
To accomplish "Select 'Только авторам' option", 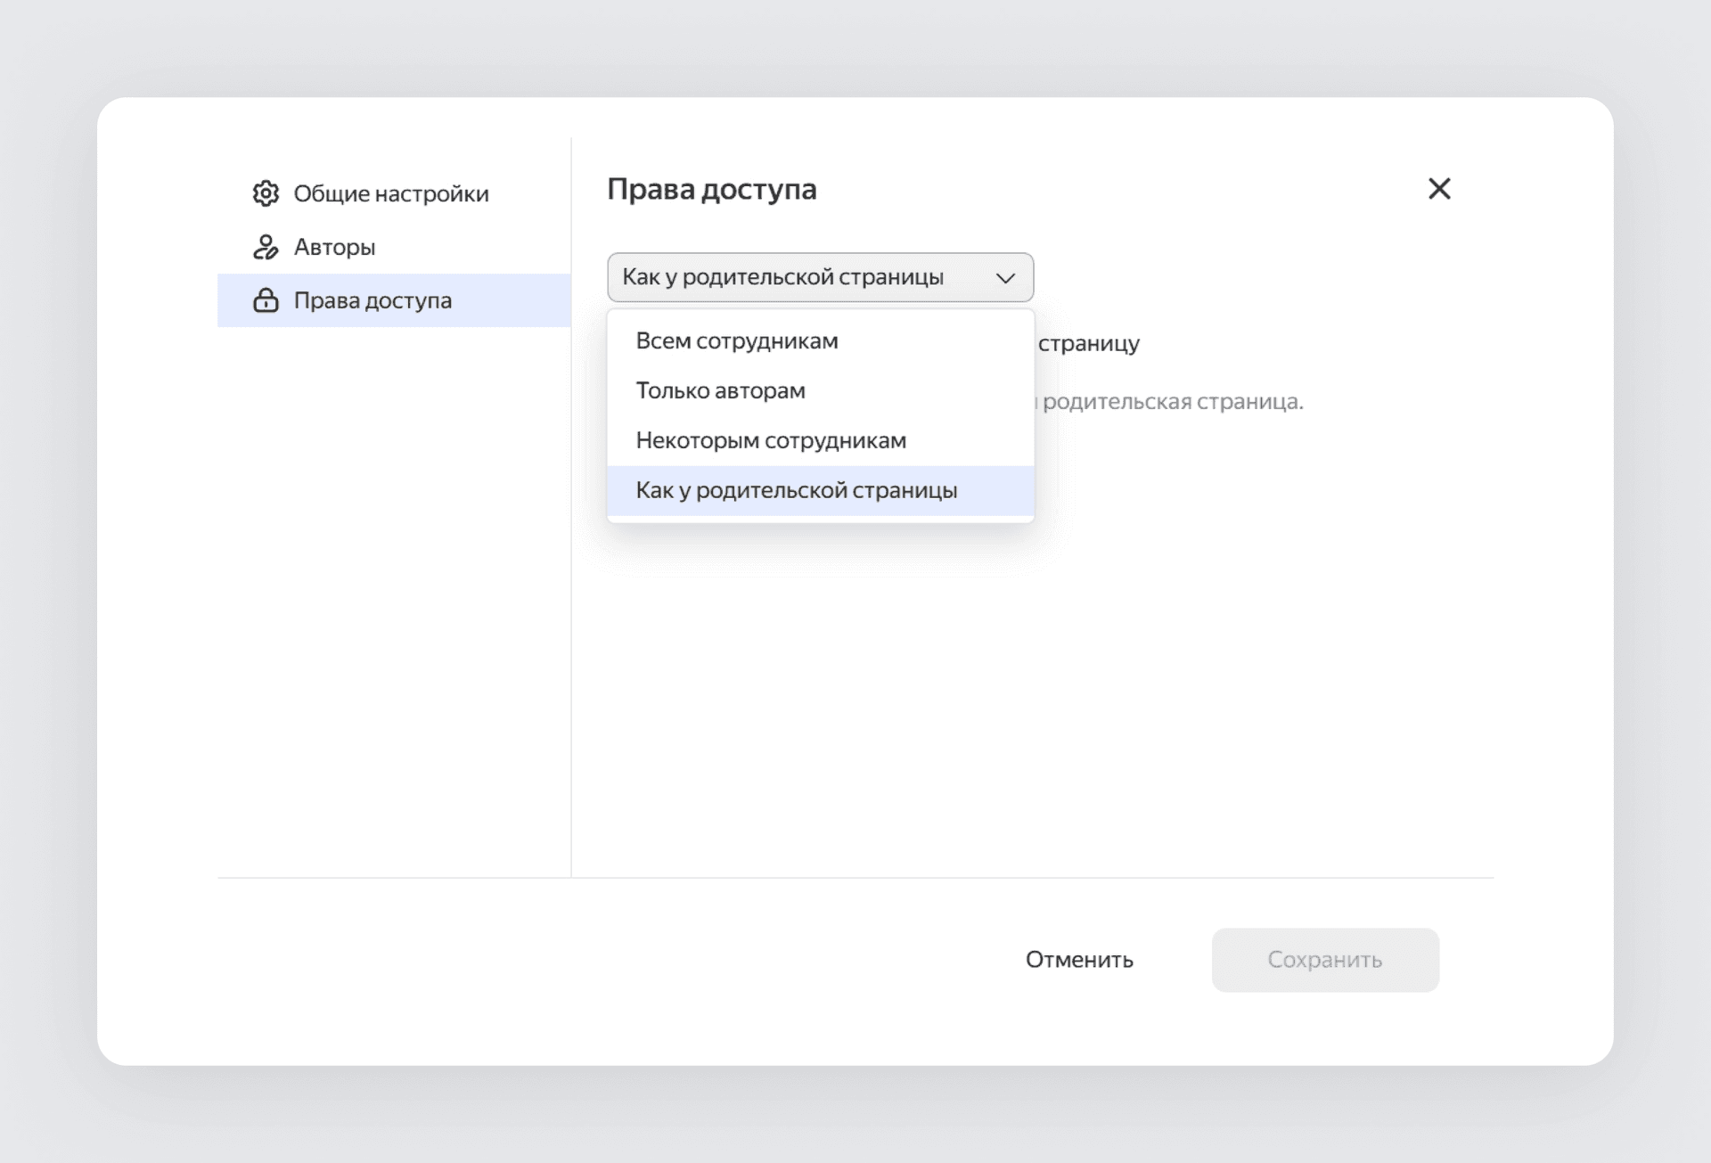I will (x=720, y=390).
